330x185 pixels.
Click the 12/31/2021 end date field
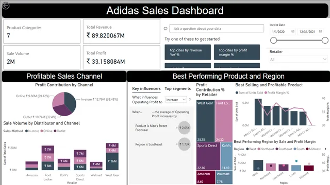(x=310, y=32)
